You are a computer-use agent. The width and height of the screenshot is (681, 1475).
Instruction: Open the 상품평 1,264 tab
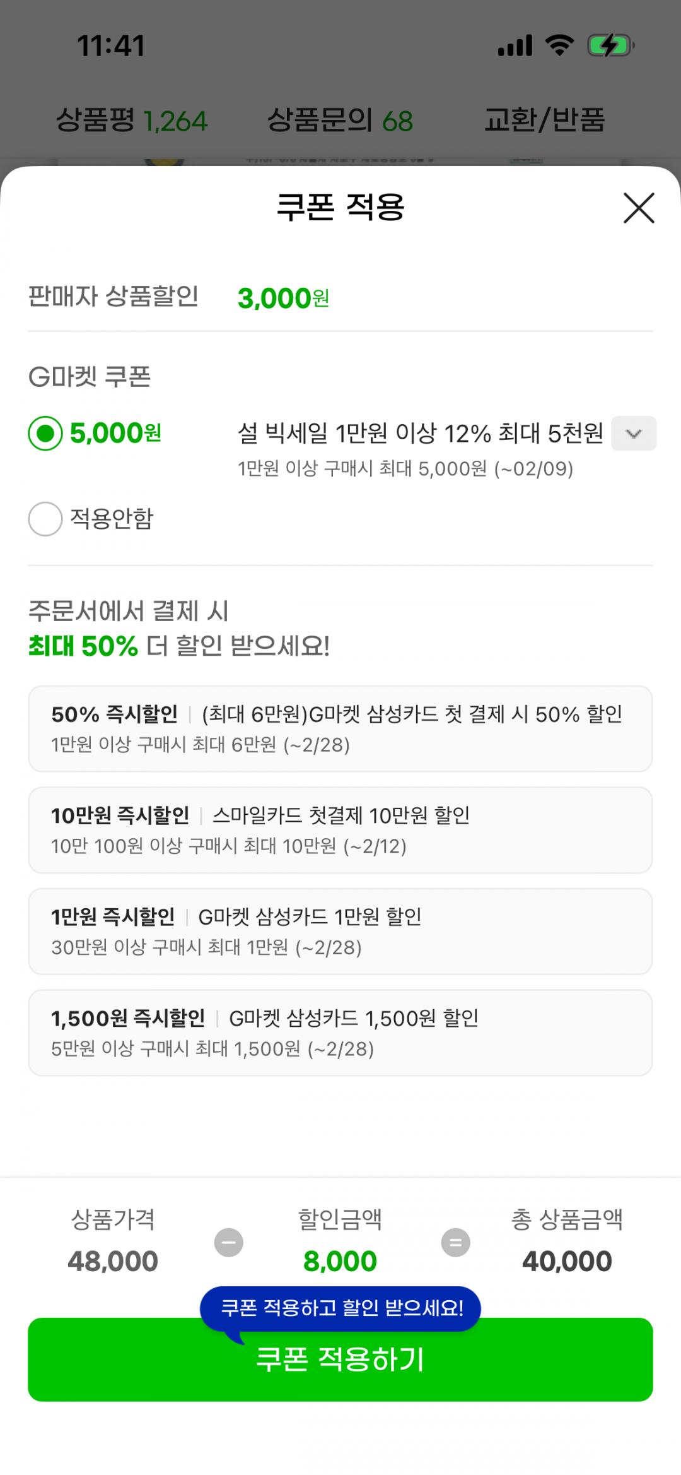point(132,121)
